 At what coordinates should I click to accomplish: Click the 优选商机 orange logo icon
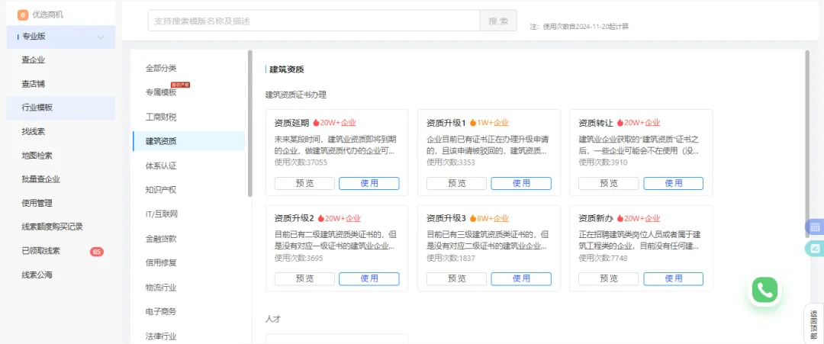tap(23, 14)
